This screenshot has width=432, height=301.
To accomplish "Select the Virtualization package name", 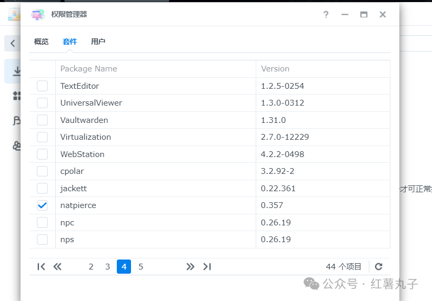I will [86, 137].
